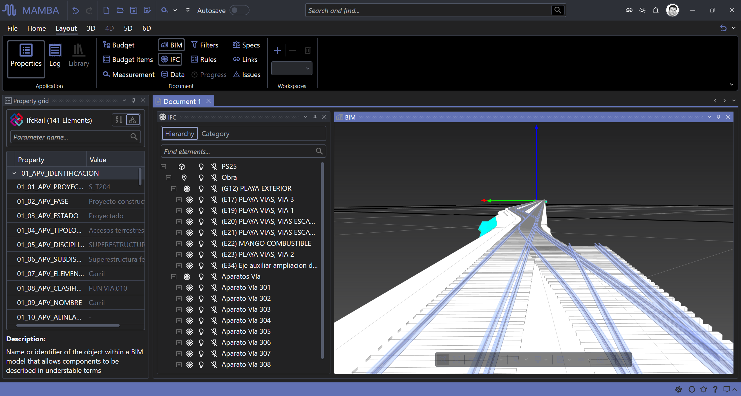Collapse the 01_APV_IDENTIFICACION group
The image size is (741, 396).
[x=14, y=173]
